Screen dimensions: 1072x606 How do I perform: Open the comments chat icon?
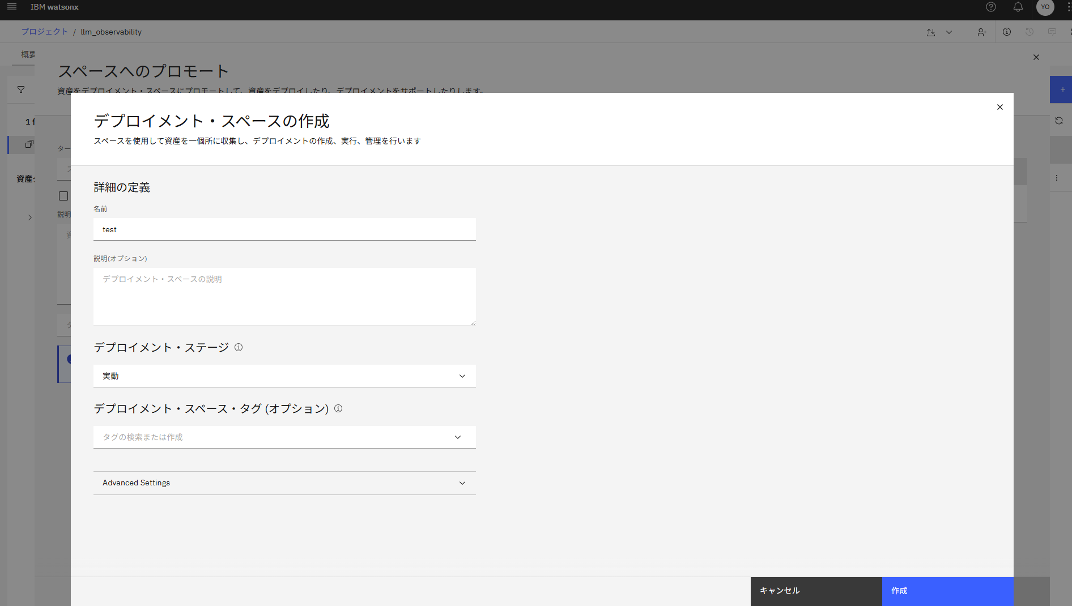[1052, 32]
